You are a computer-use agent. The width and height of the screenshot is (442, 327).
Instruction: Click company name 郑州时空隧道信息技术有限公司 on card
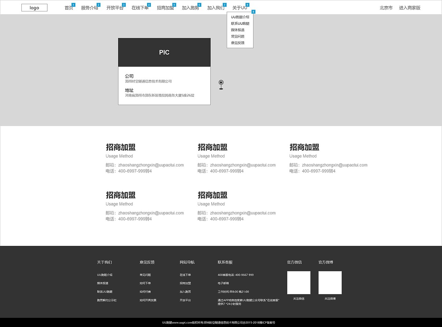tap(148, 81)
